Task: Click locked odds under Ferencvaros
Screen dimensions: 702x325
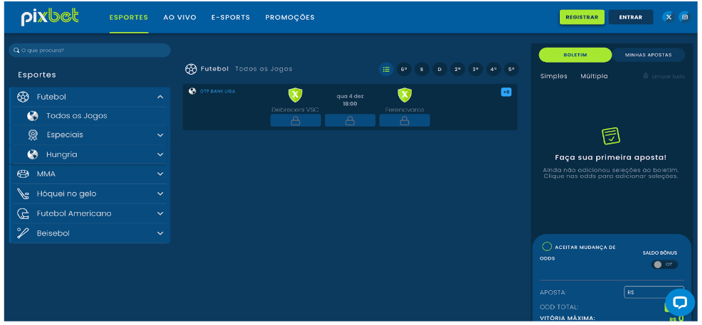Action: pyautogui.click(x=405, y=120)
